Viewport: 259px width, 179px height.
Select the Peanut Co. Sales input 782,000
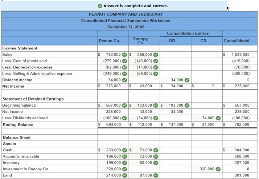113,55
